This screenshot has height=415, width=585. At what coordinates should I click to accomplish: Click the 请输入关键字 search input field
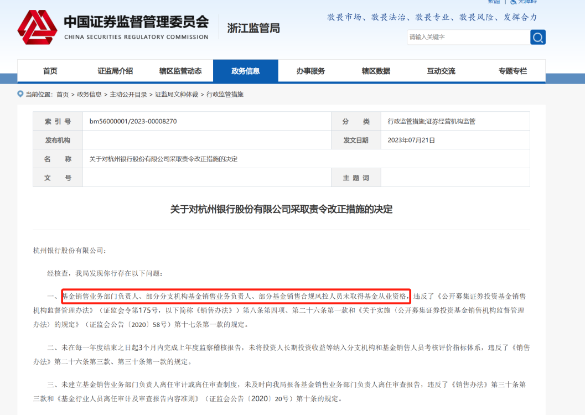coord(468,37)
